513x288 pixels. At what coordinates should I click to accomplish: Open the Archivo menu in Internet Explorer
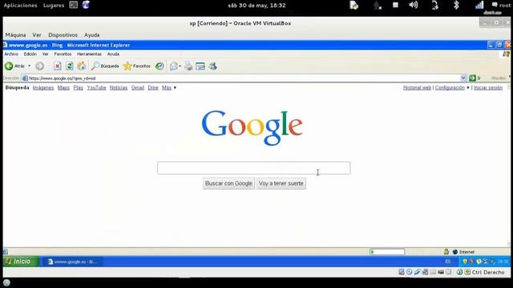coord(11,54)
